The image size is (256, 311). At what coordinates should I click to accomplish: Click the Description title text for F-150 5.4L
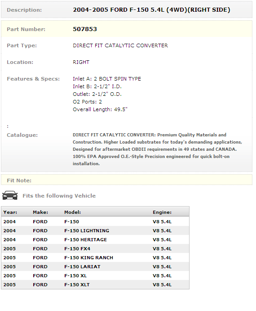click(151, 10)
